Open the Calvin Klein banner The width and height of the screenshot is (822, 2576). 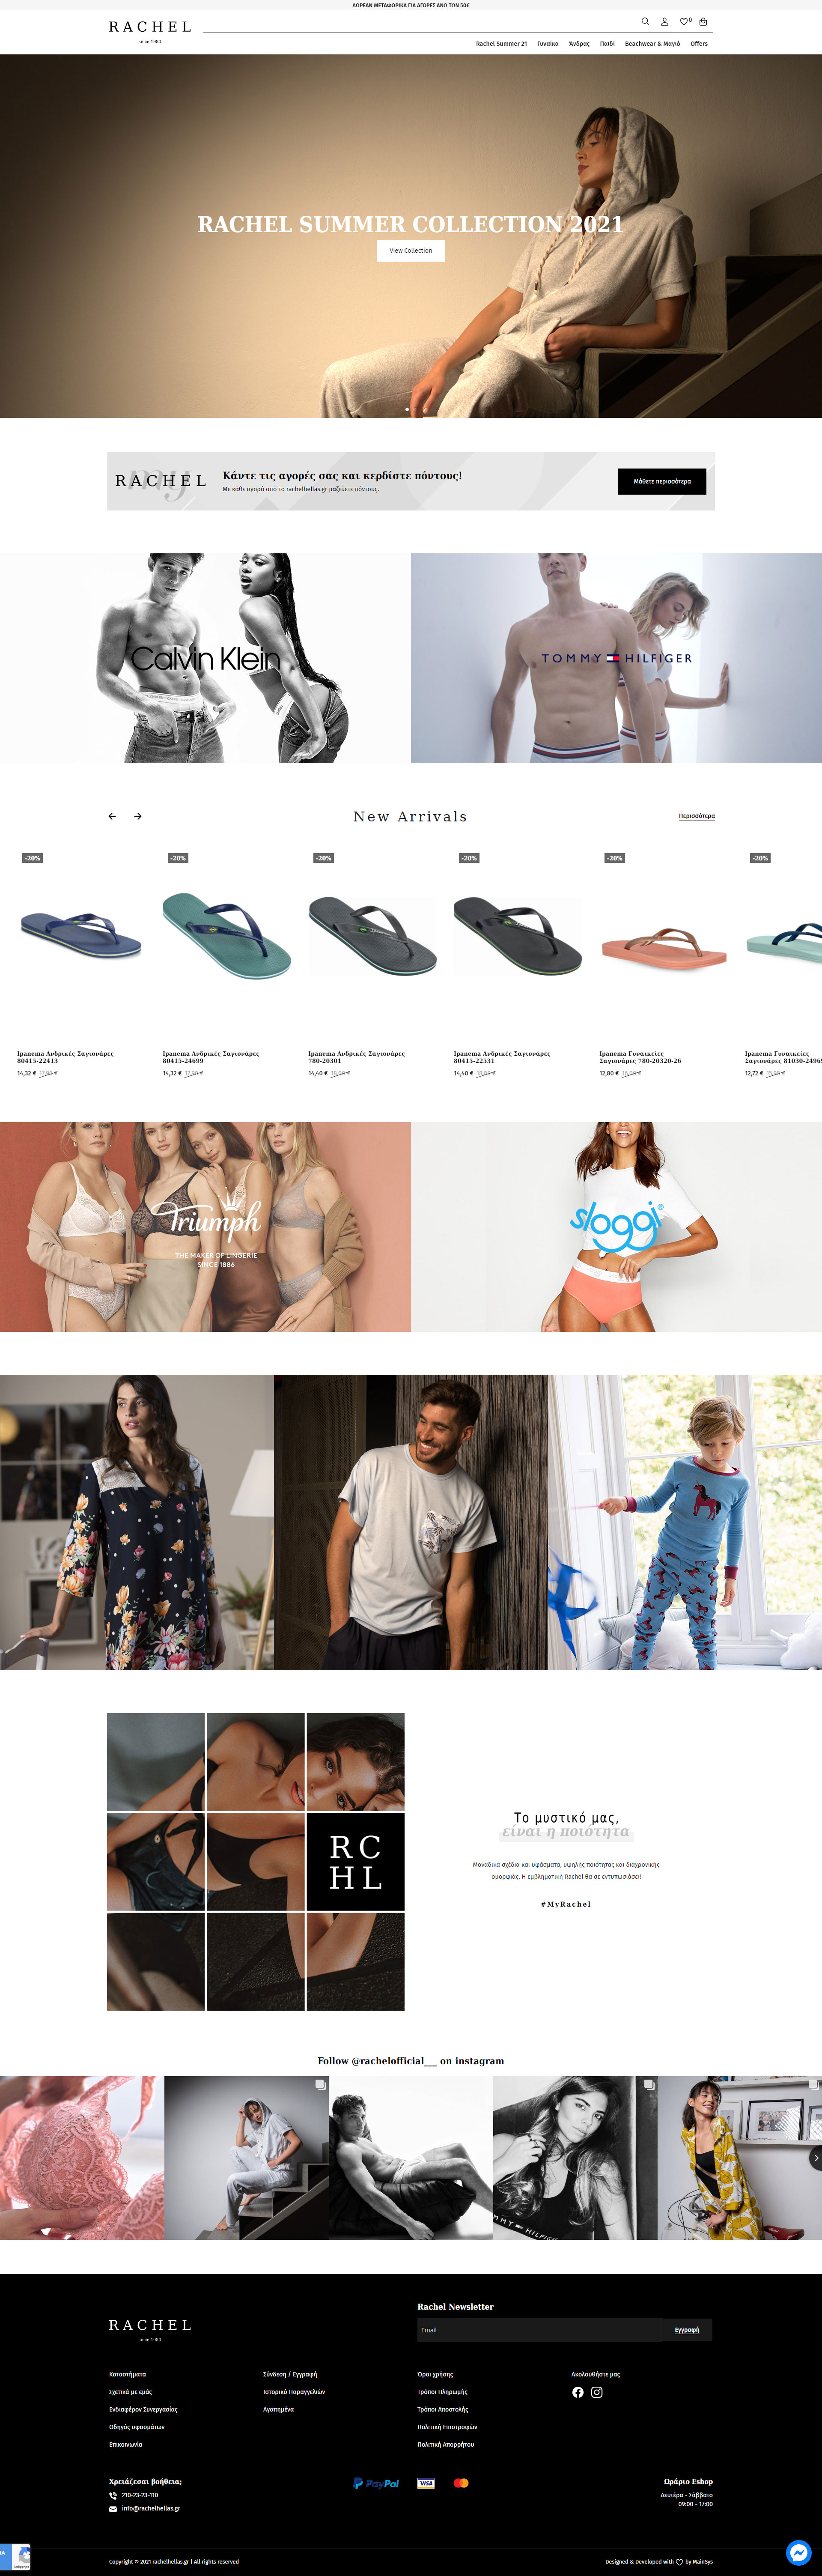coord(205,658)
